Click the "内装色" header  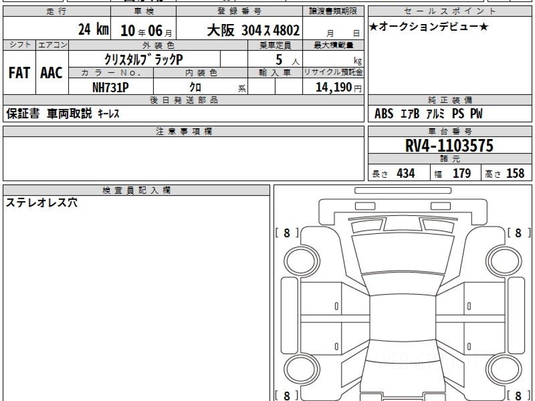(x=201, y=73)
